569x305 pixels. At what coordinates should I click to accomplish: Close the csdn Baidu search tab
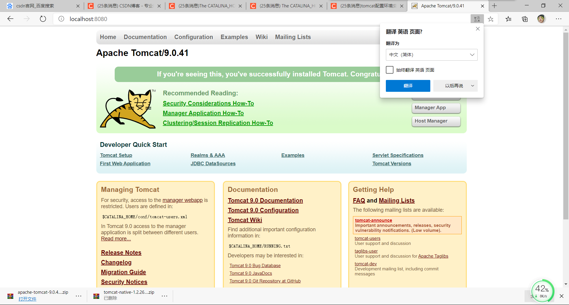pyautogui.click(x=78, y=6)
